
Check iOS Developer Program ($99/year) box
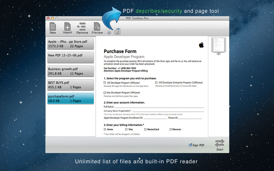[x=105, y=82]
